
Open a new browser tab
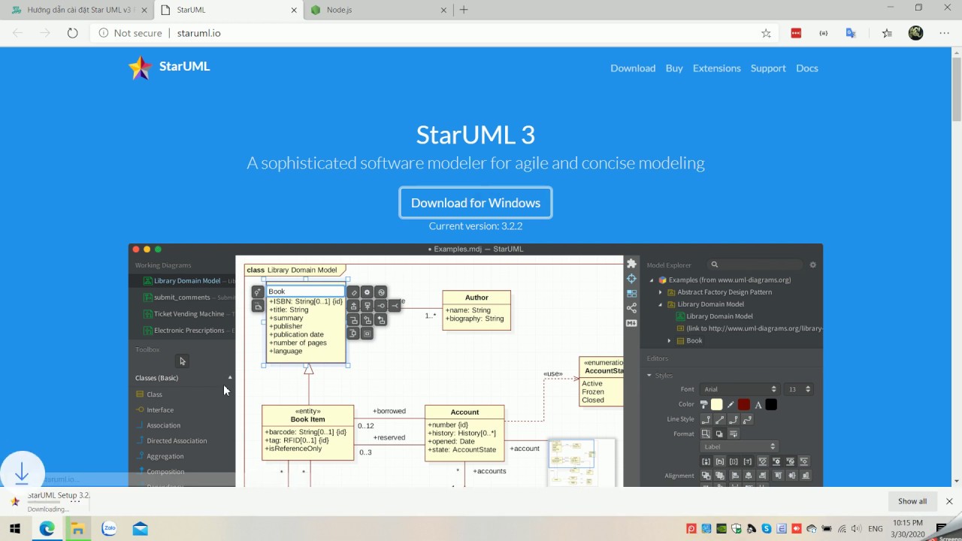(464, 10)
